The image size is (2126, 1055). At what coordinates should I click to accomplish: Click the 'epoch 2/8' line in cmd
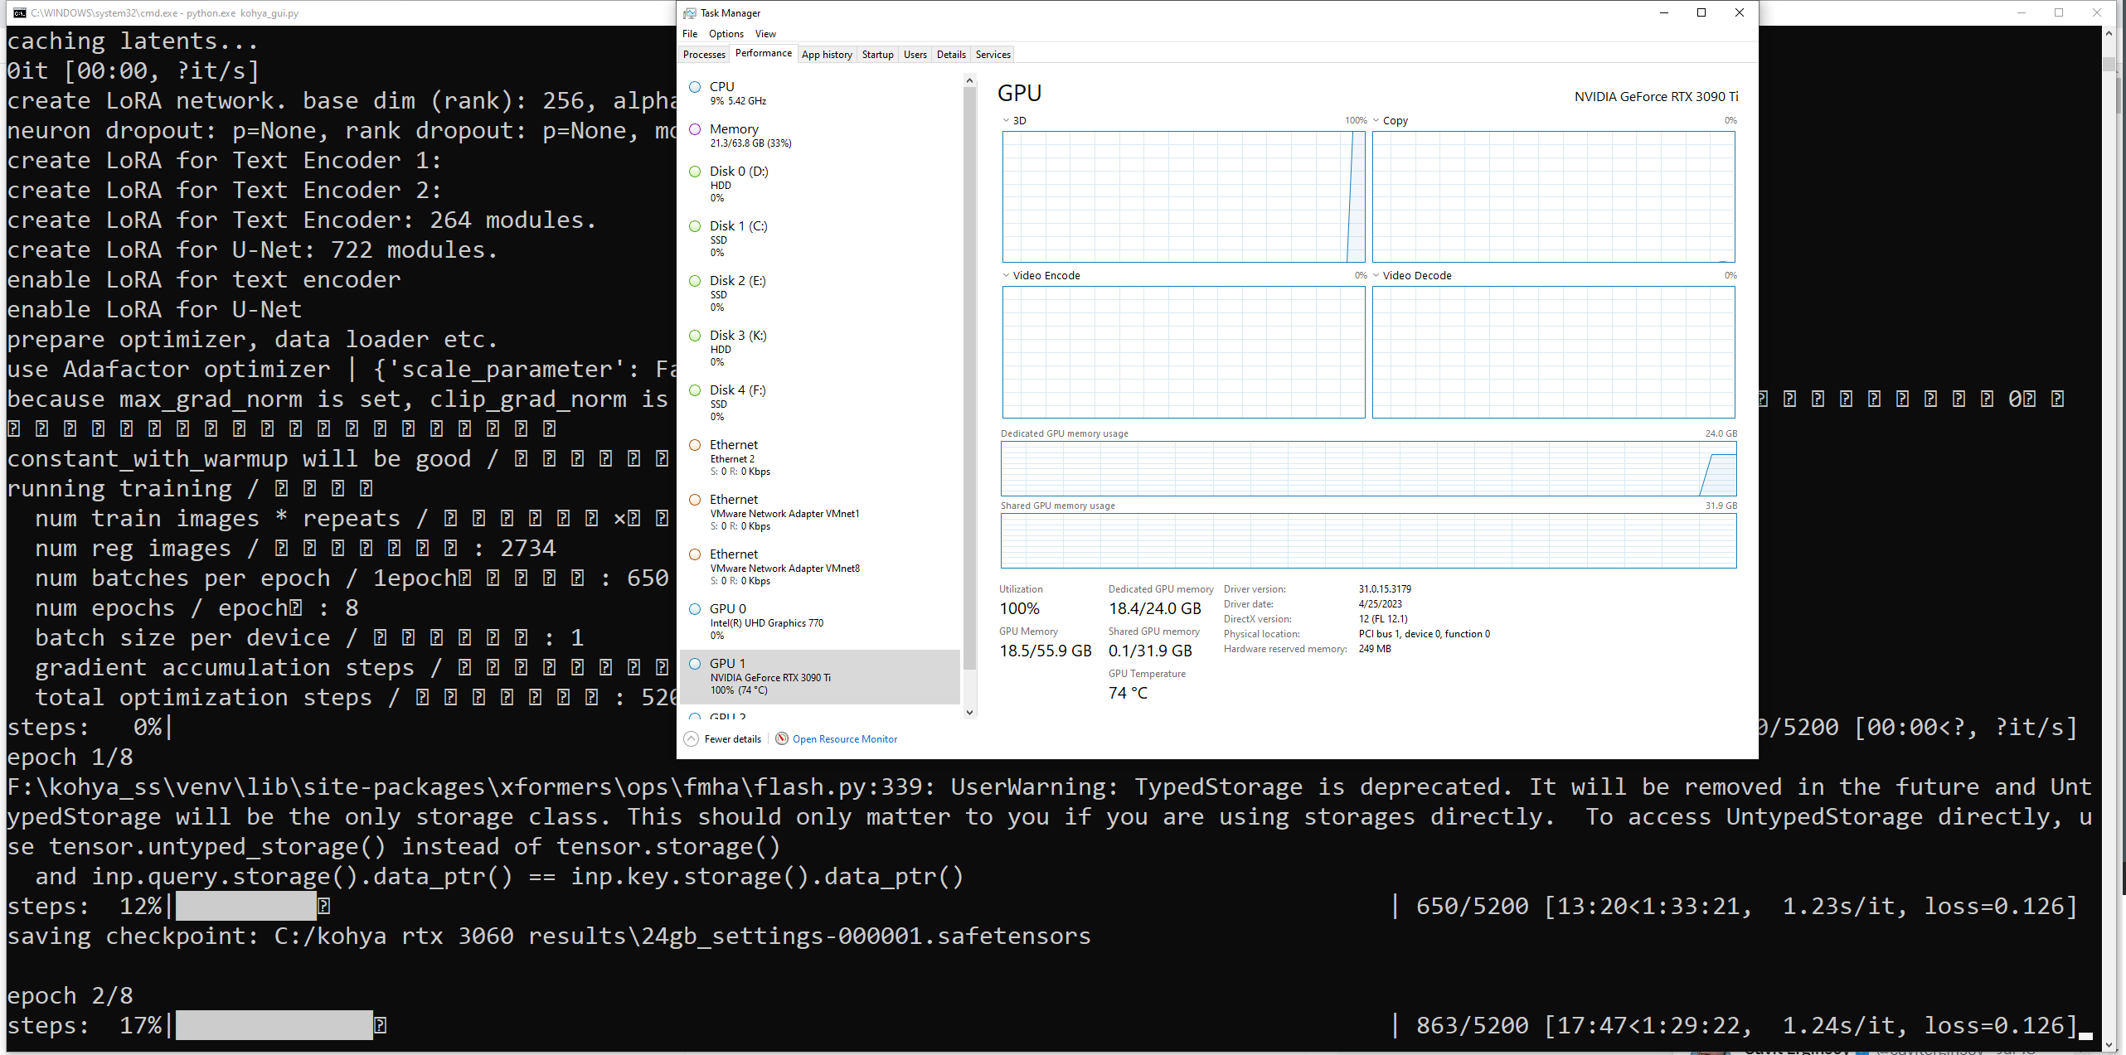pos(70,995)
